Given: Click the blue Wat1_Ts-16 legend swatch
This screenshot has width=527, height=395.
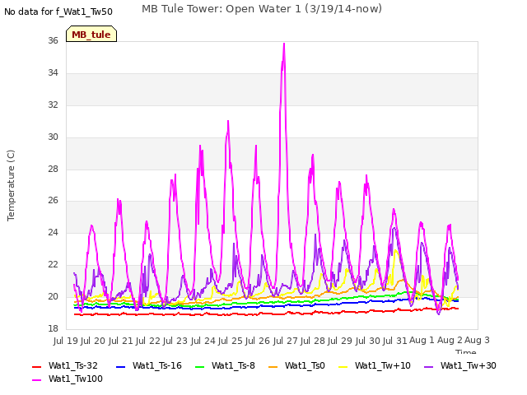Looking at the screenshot, I should (x=121, y=367).
